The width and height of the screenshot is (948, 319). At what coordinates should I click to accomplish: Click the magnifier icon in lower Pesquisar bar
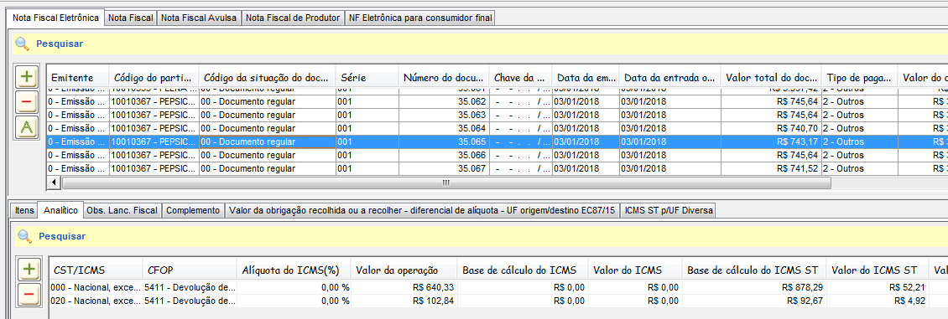24,236
